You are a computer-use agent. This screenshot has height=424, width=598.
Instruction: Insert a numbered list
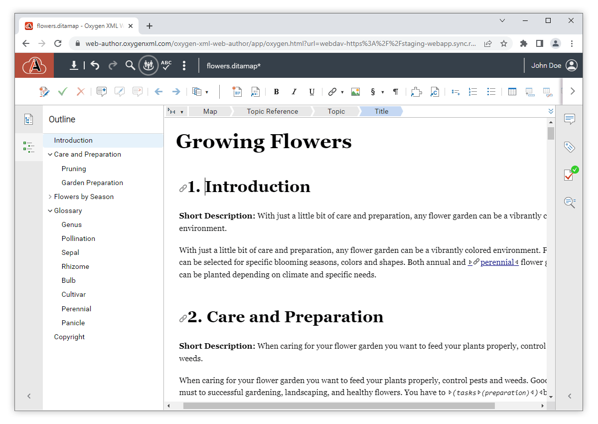(473, 92)
